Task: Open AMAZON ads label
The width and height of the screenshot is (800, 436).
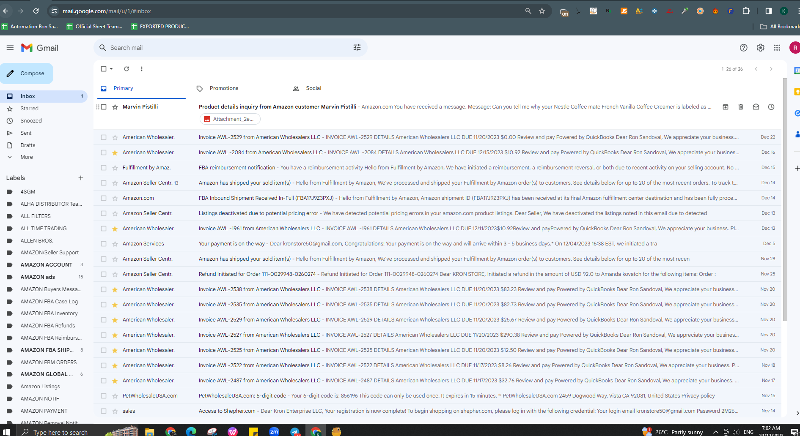Action: (38, 277)
